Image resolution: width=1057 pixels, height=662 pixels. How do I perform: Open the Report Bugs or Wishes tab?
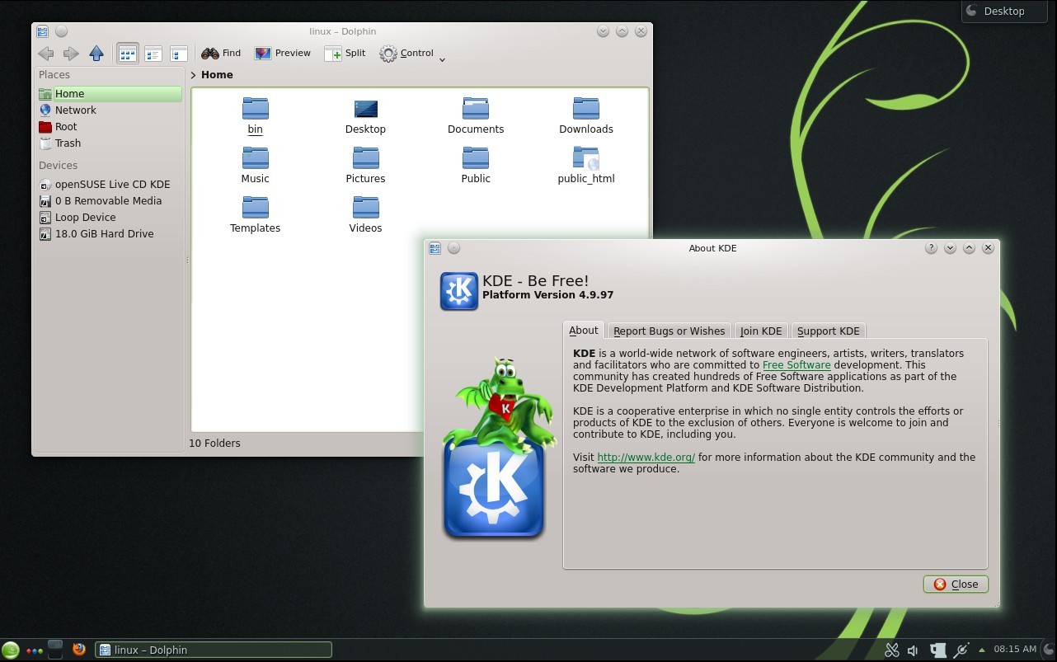coord(669,331)
